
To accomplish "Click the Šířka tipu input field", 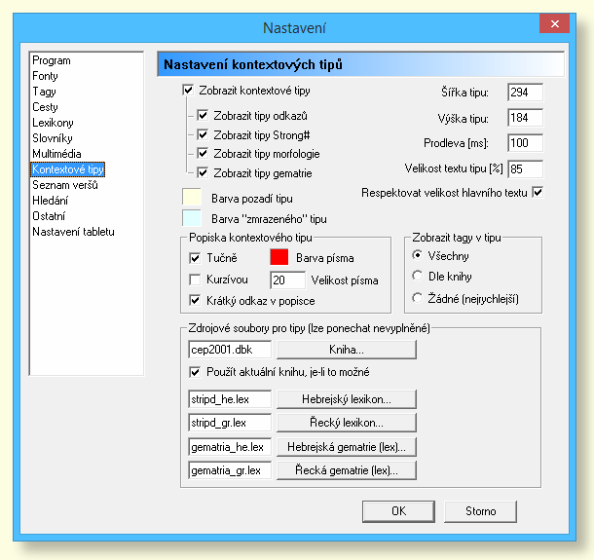I will click(x=524, y=93).
